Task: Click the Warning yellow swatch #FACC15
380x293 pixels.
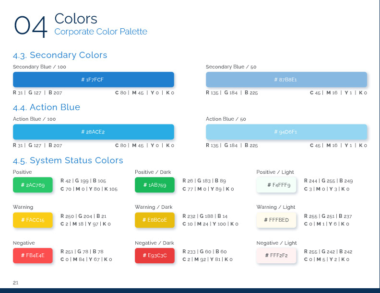Action: [33, 220]
